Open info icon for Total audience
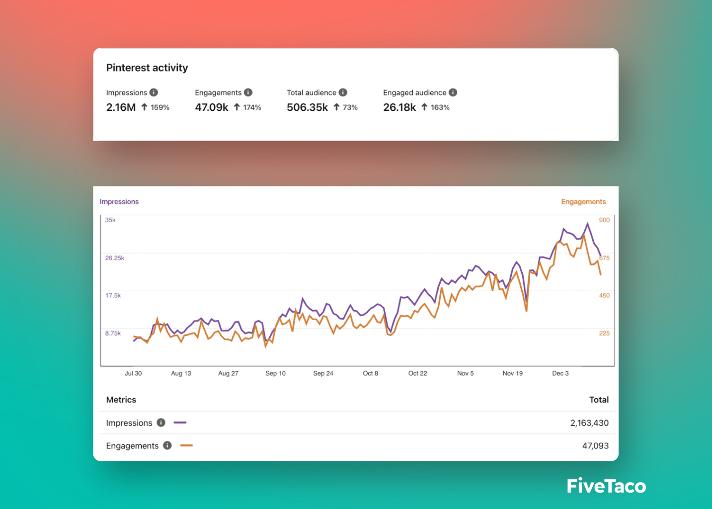This screenshot has height=509, width=712. 343,92
